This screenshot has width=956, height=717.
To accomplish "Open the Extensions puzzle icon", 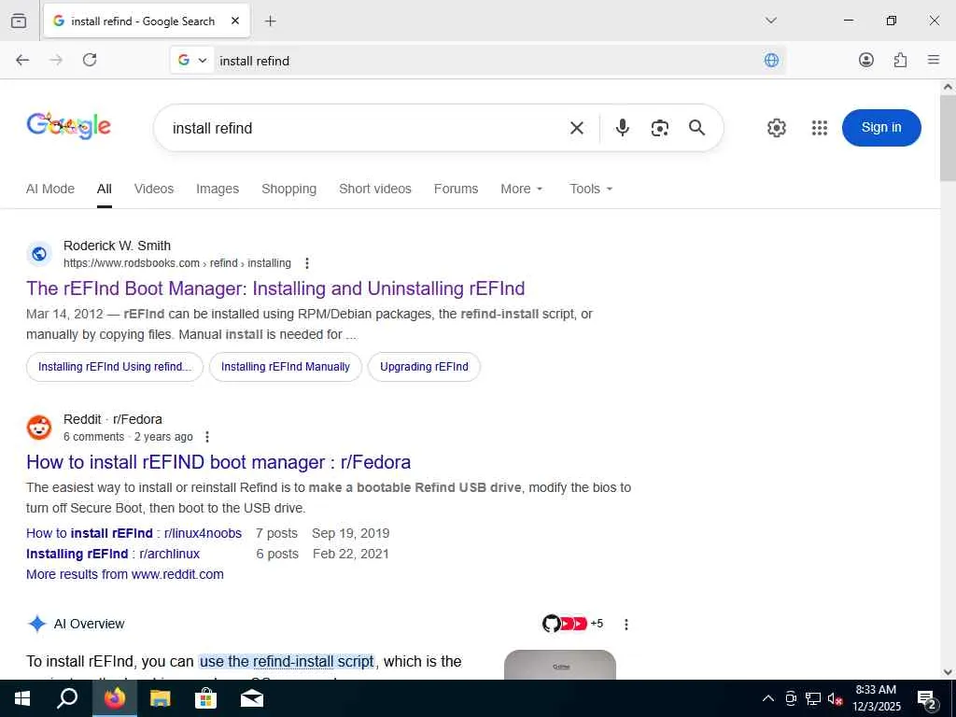I will (900, 60).
